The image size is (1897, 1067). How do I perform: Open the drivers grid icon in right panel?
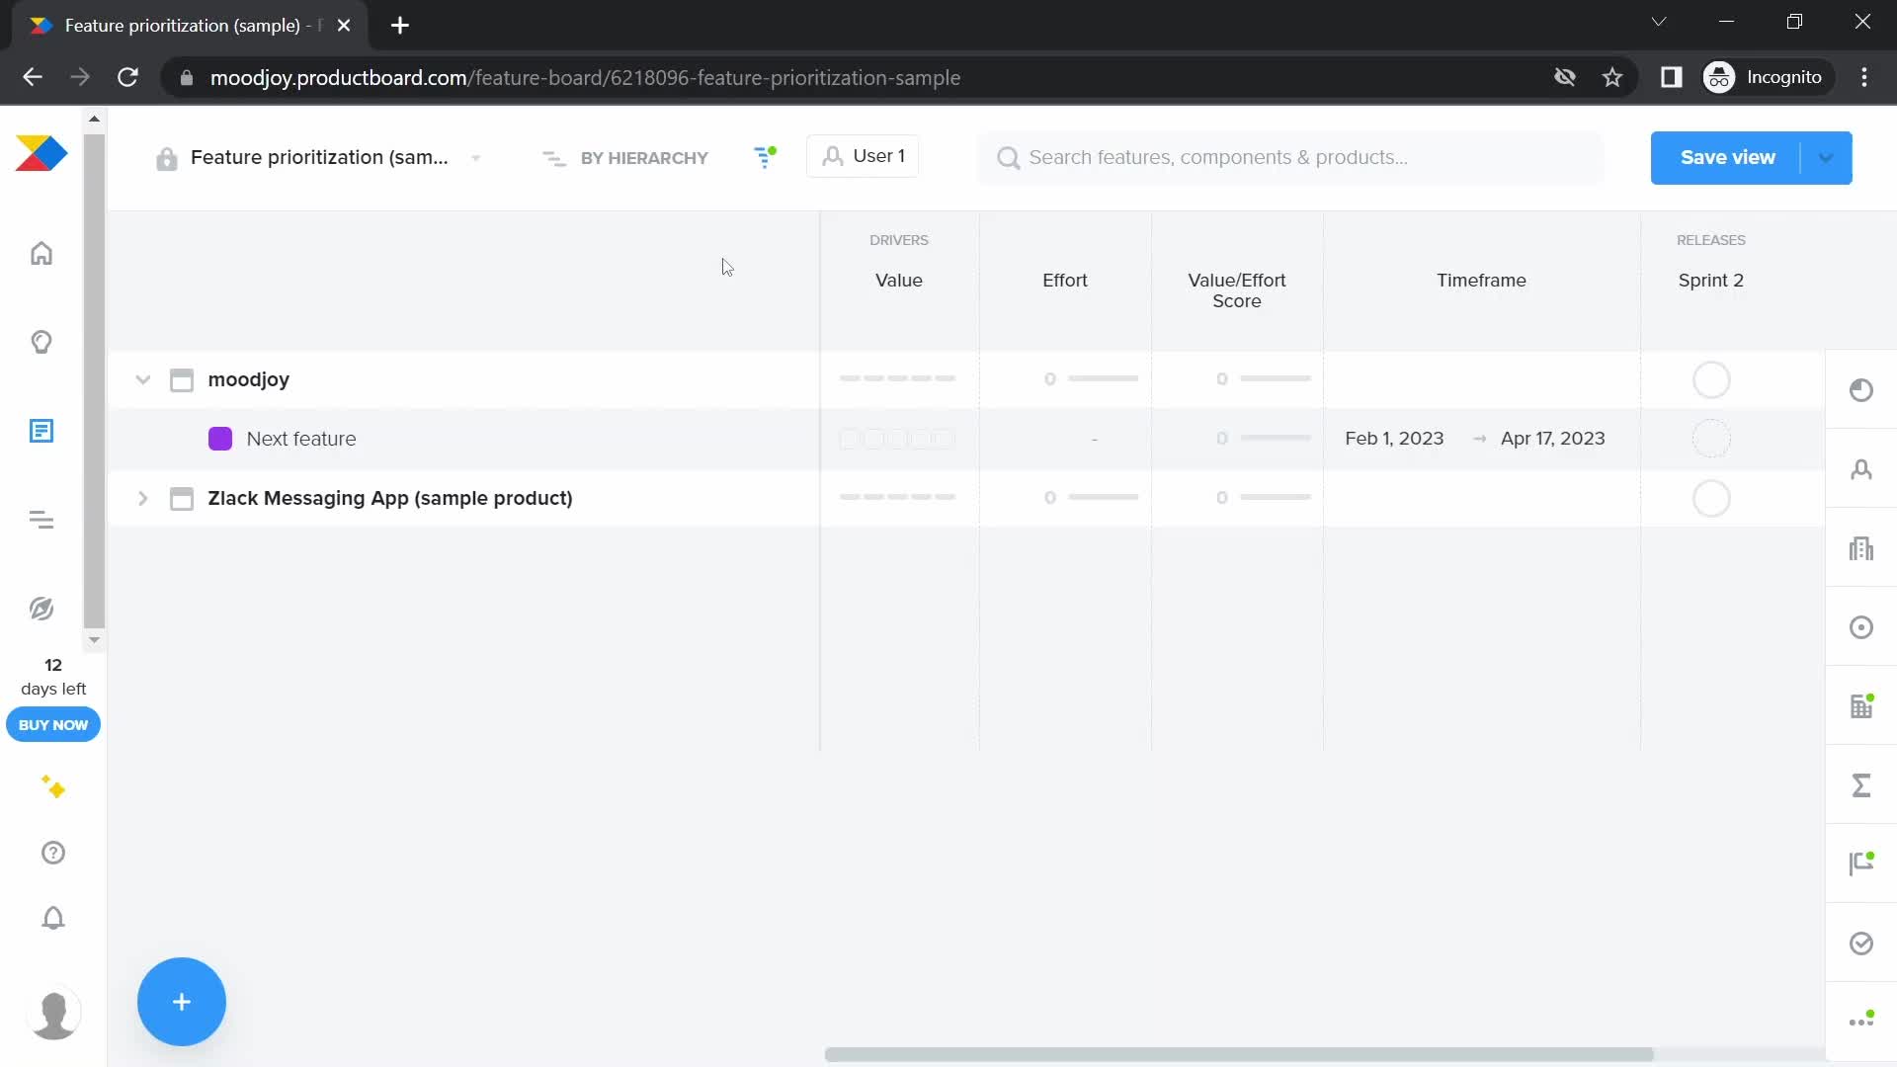pyautogui.click(x=1861, y=706)
